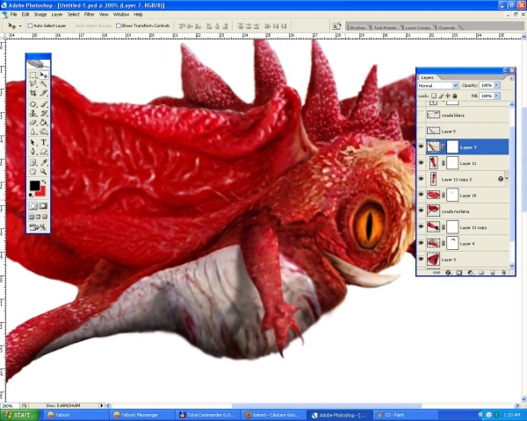Select the Pen tool
This screenshot has width=527, height=421.
(x=33, y=152)
